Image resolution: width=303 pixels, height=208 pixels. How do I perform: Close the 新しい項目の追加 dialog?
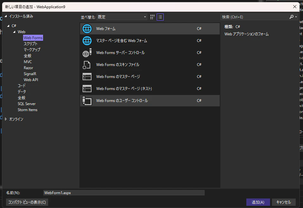pyautogui.click(x=295, y=7)
